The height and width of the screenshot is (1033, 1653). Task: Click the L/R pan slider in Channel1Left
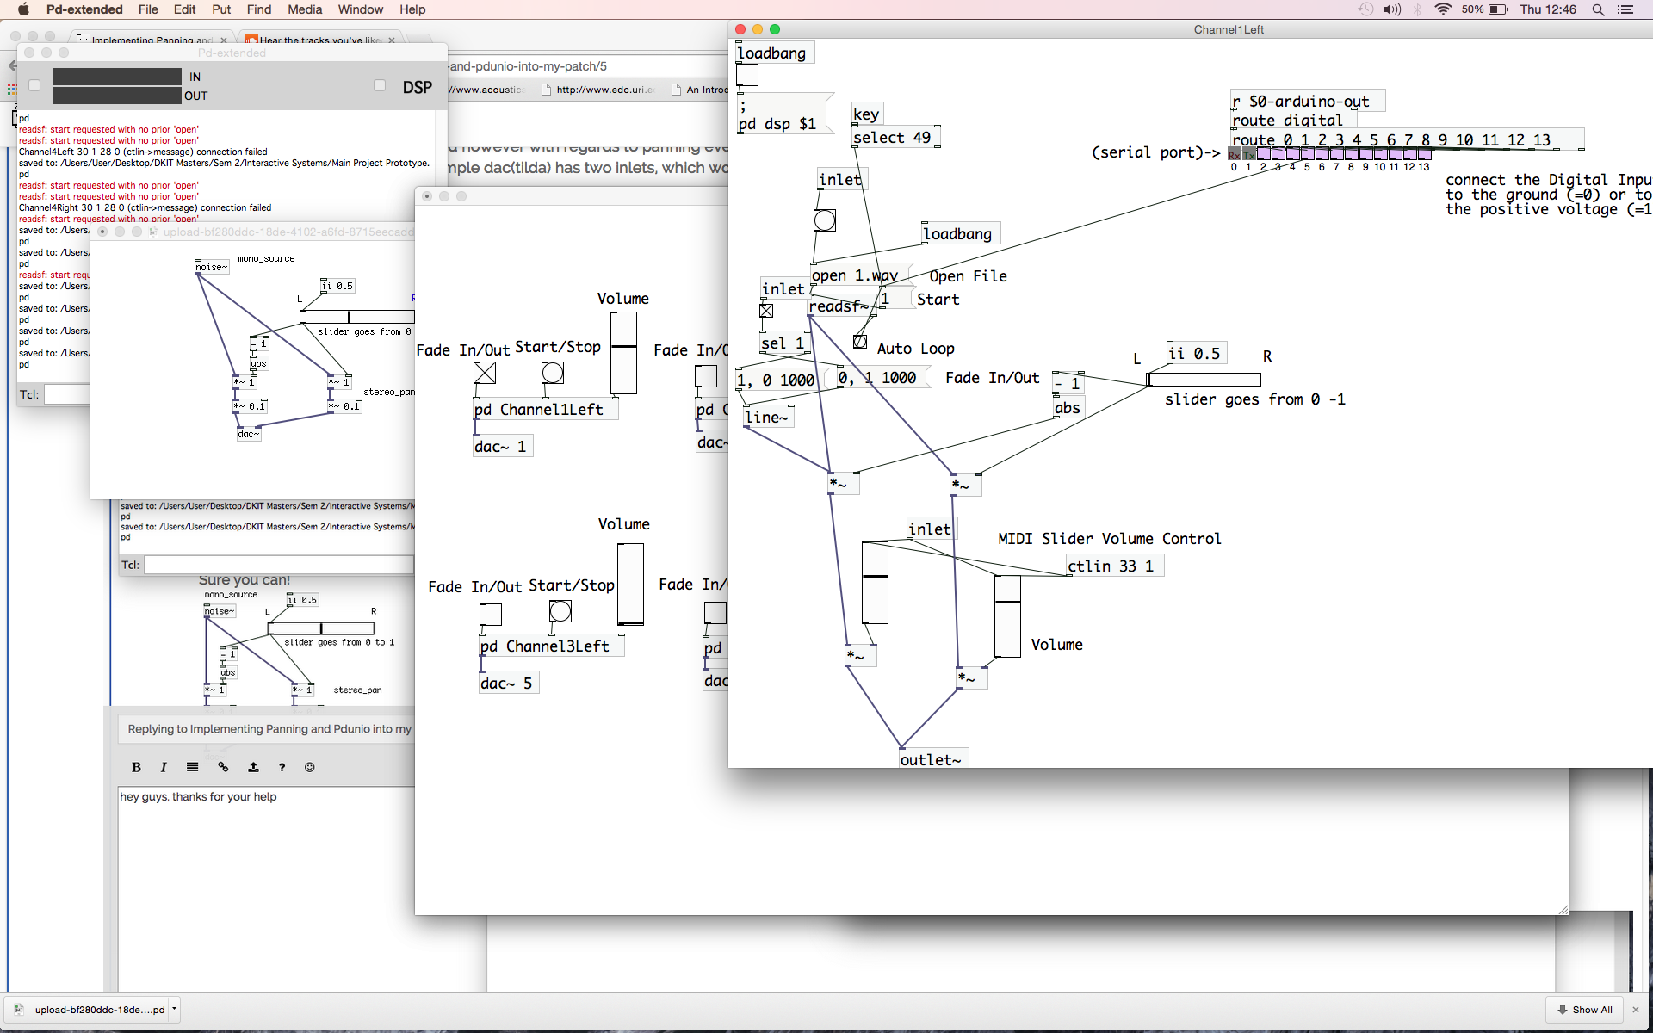pos(1204,380)
